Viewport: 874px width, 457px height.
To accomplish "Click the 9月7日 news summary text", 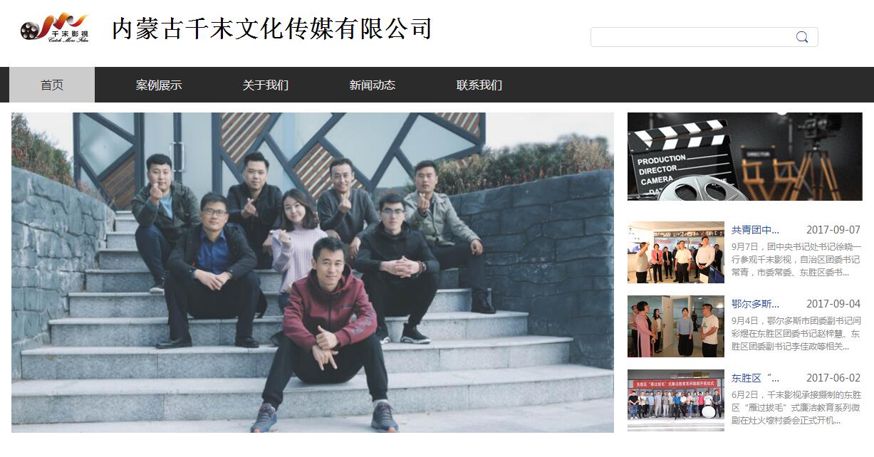I will [796, 260].
